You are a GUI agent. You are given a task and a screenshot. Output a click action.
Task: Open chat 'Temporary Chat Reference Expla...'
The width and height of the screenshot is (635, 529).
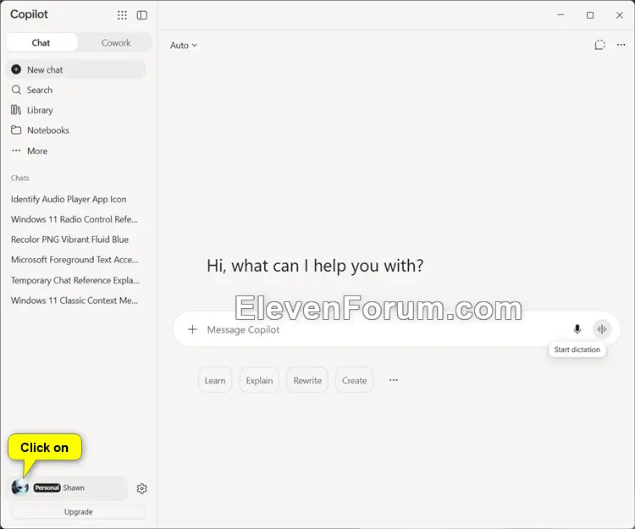(75, 280)
